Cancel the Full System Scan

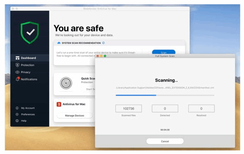(165, 141)
